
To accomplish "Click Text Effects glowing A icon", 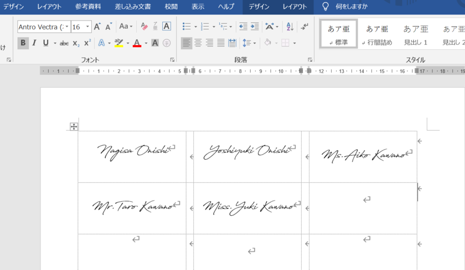I will click(101, 43).
